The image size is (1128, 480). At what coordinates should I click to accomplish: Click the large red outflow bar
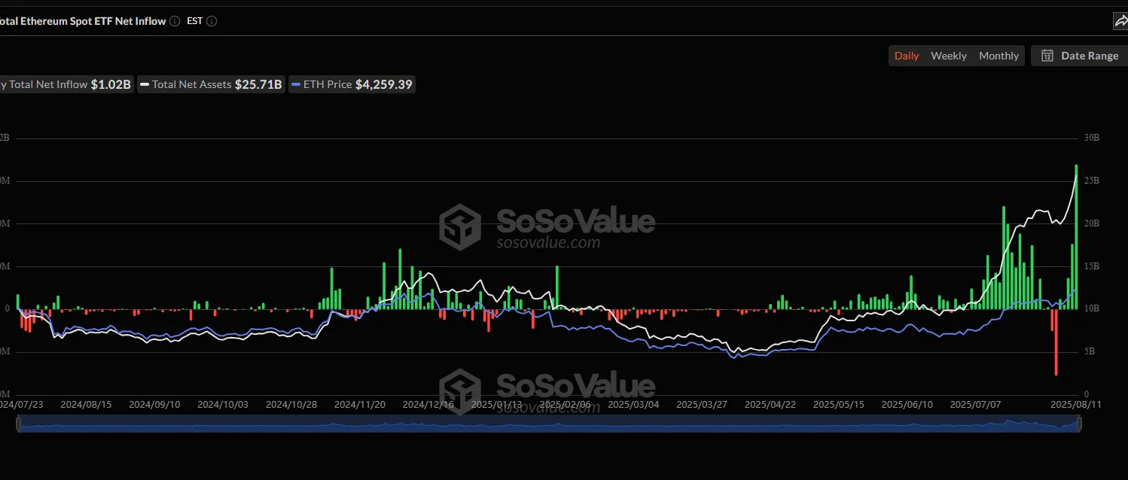(x=1056, y=342)
